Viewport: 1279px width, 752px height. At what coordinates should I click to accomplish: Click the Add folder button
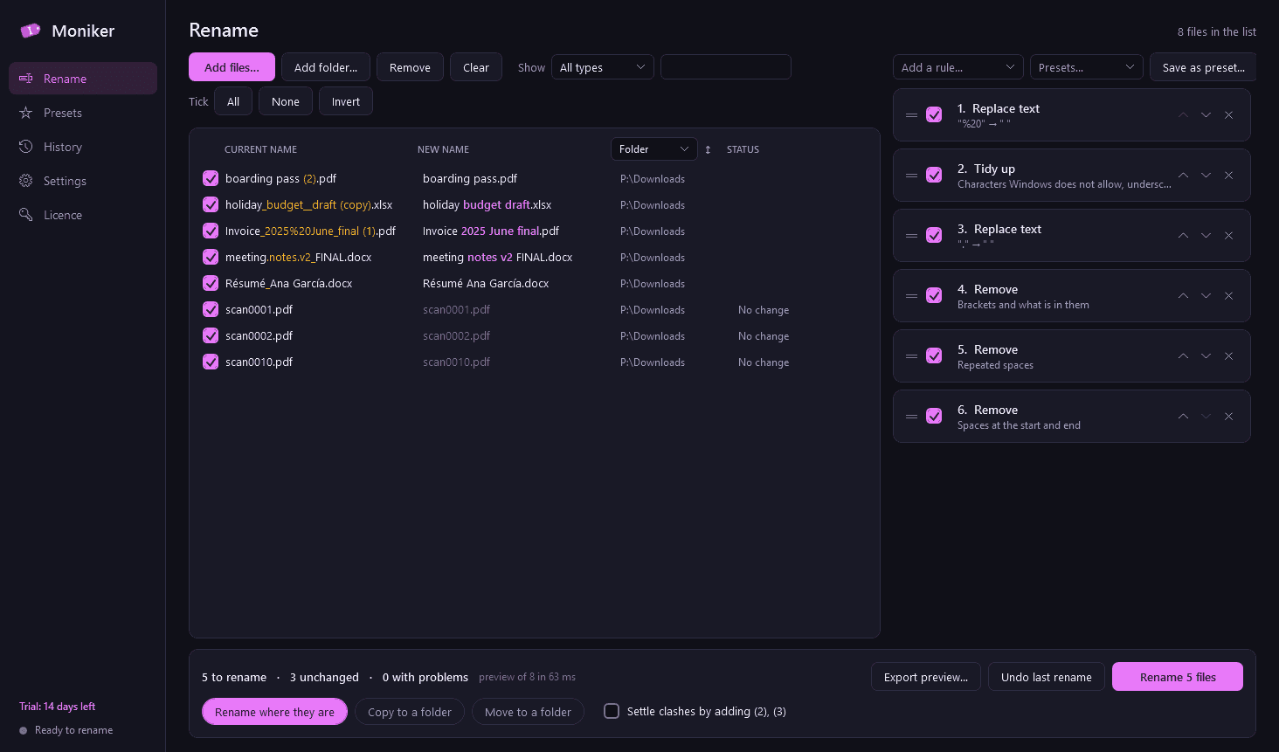click(x=326, y=67)
